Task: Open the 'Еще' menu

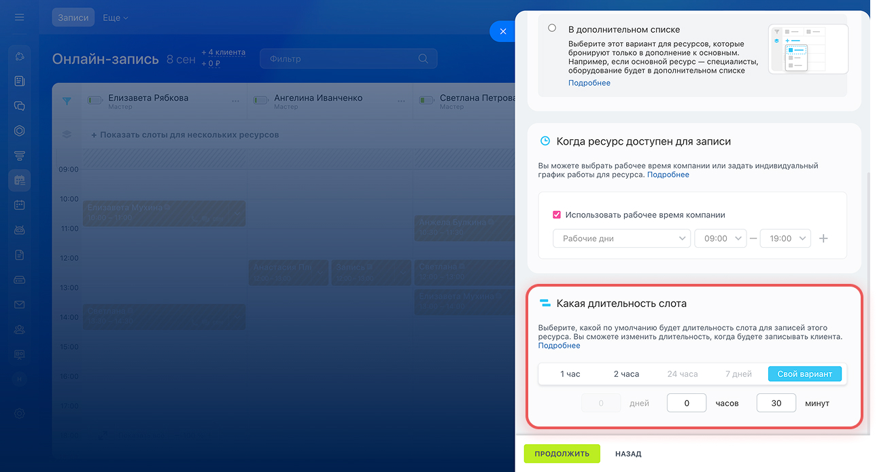Action: (115, 18)
